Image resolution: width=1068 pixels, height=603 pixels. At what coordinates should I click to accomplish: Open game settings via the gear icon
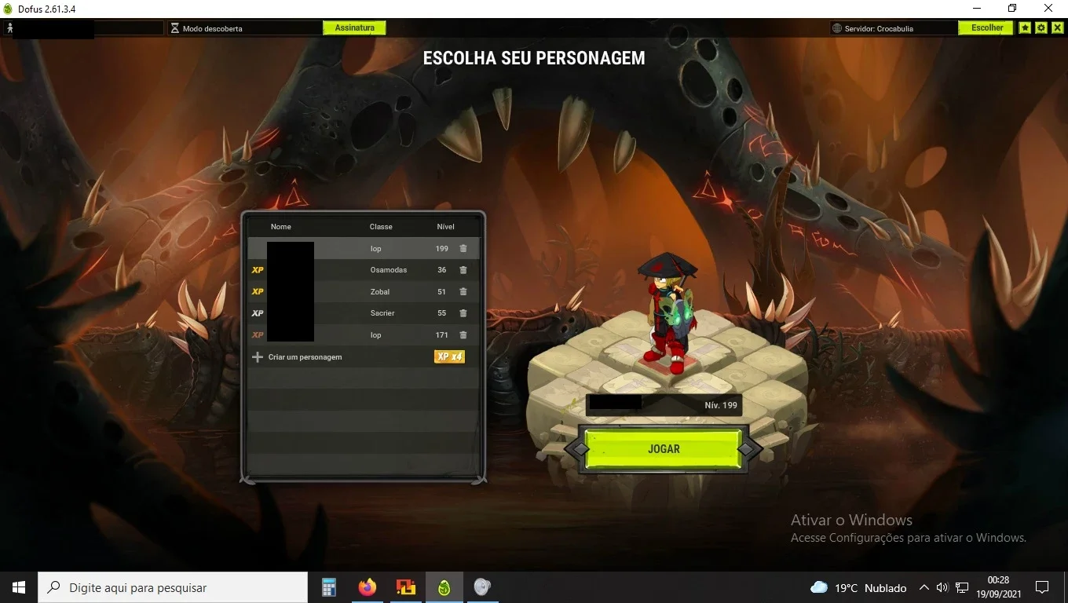[1041, 27]
